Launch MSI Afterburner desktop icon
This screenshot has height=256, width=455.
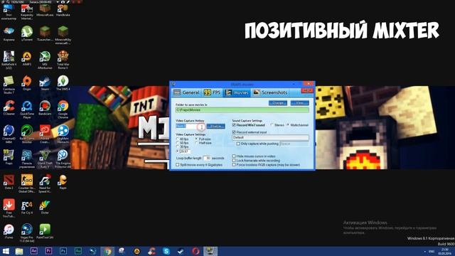tap(45, 60)
